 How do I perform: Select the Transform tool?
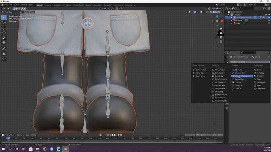pyautogui.click(x=4, y=43)
